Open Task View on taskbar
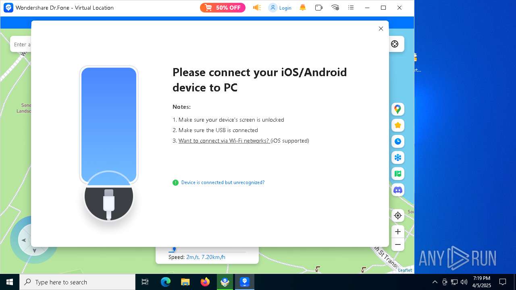Viewport: 516px width, 290px height. point(145,282)
